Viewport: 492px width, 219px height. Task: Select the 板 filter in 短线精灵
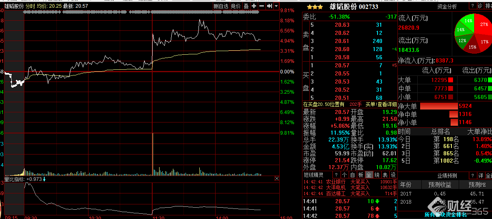tap(360, 175)
